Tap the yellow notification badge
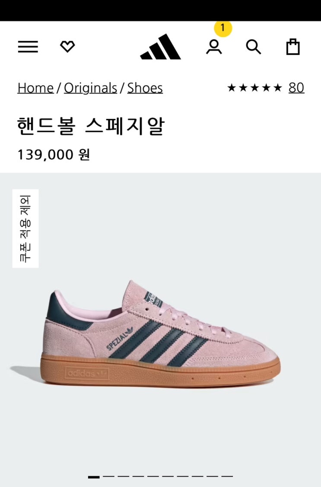The image size is (321, 487). click(x=222, y=28)
